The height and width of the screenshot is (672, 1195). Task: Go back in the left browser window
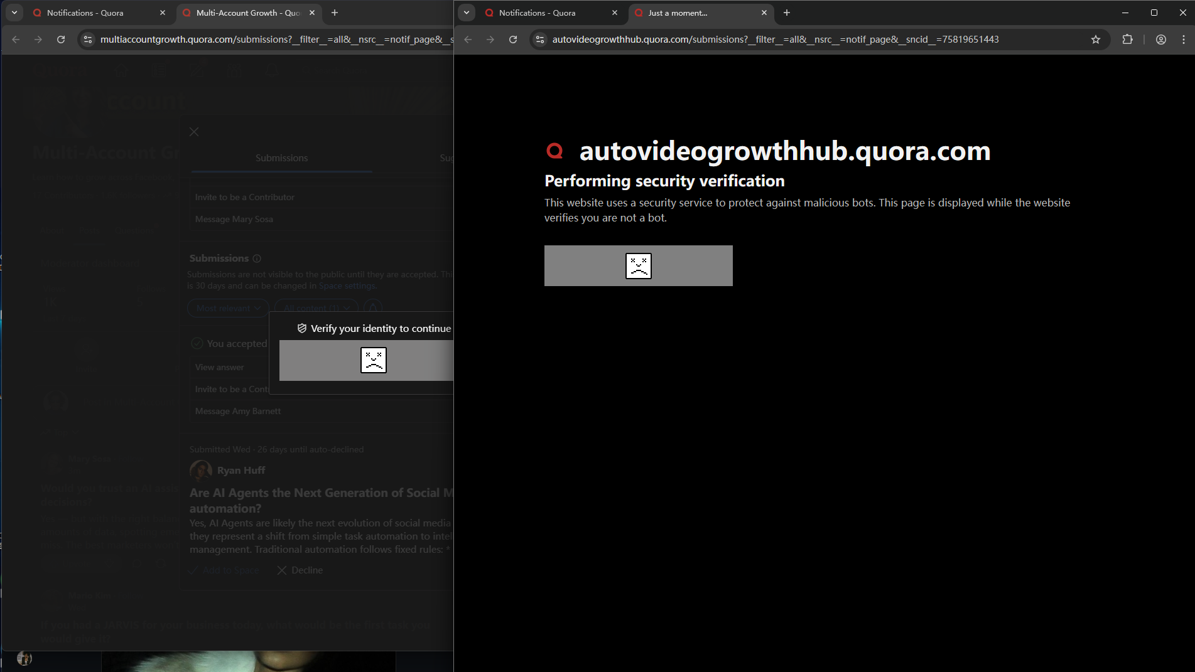16,40
